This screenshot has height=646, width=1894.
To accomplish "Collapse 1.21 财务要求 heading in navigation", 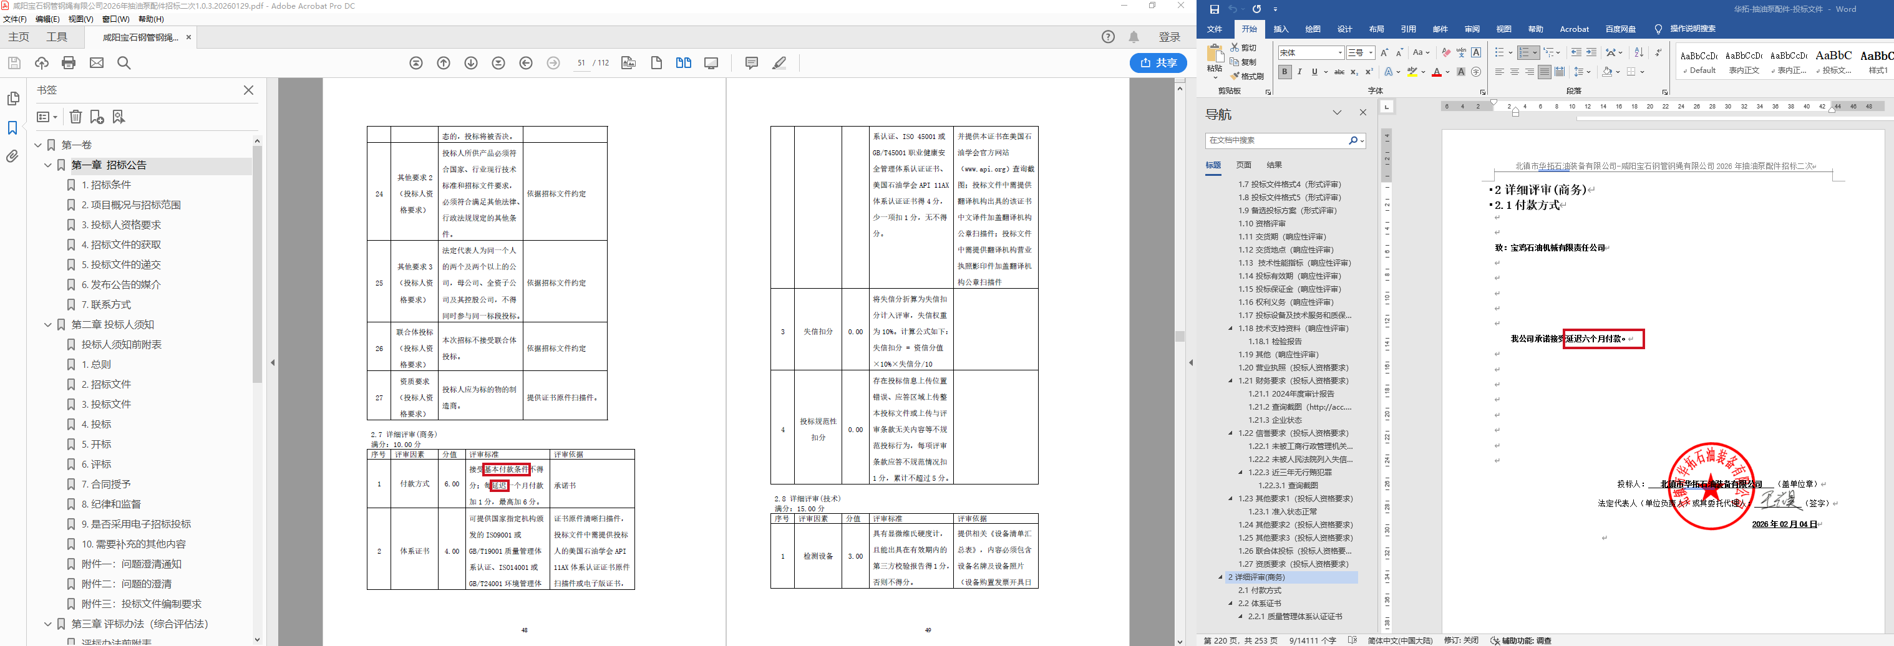I will [1231, 381].
